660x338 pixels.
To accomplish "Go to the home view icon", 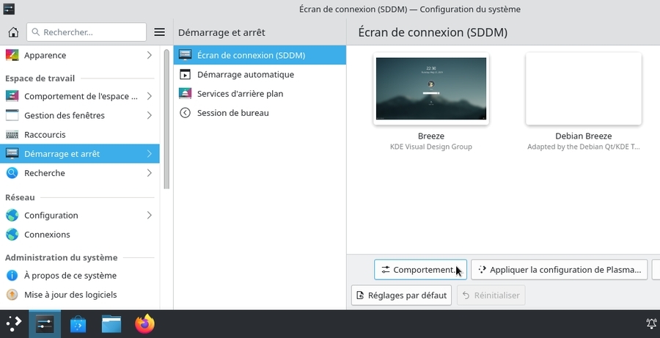I will tap(13, 32).
